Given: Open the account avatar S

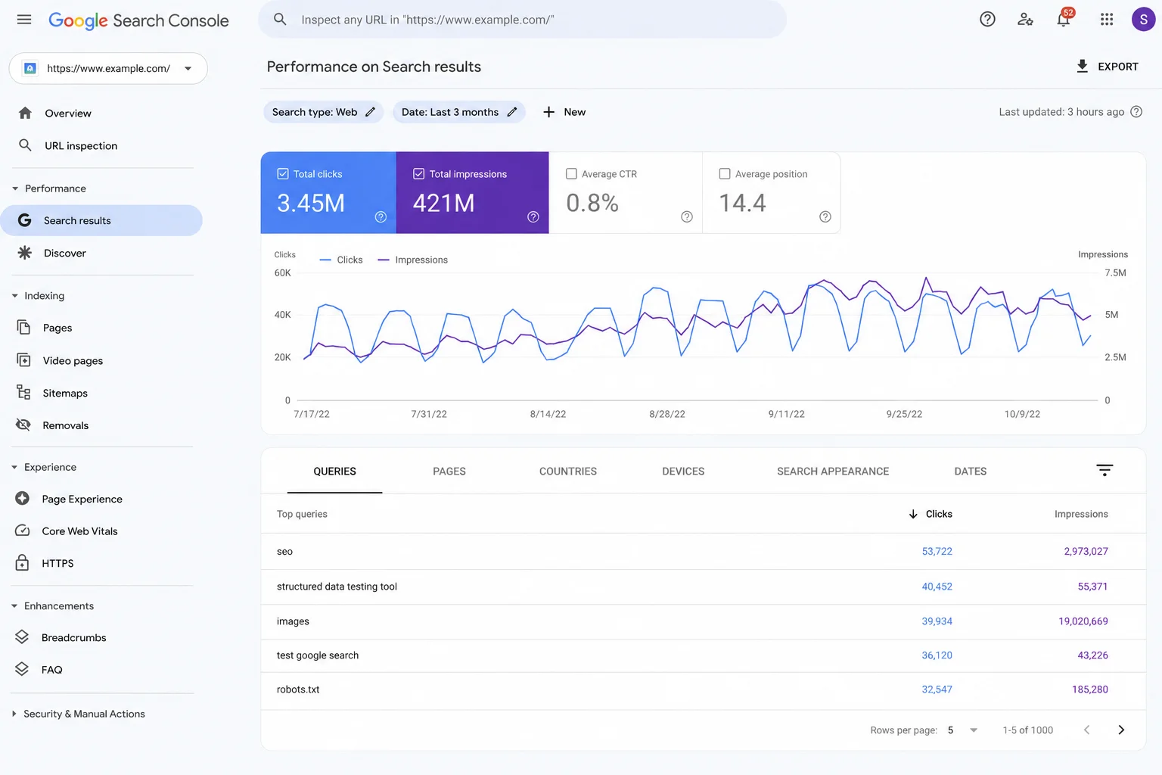Looking at the screenshot, I should [1143, 20].
